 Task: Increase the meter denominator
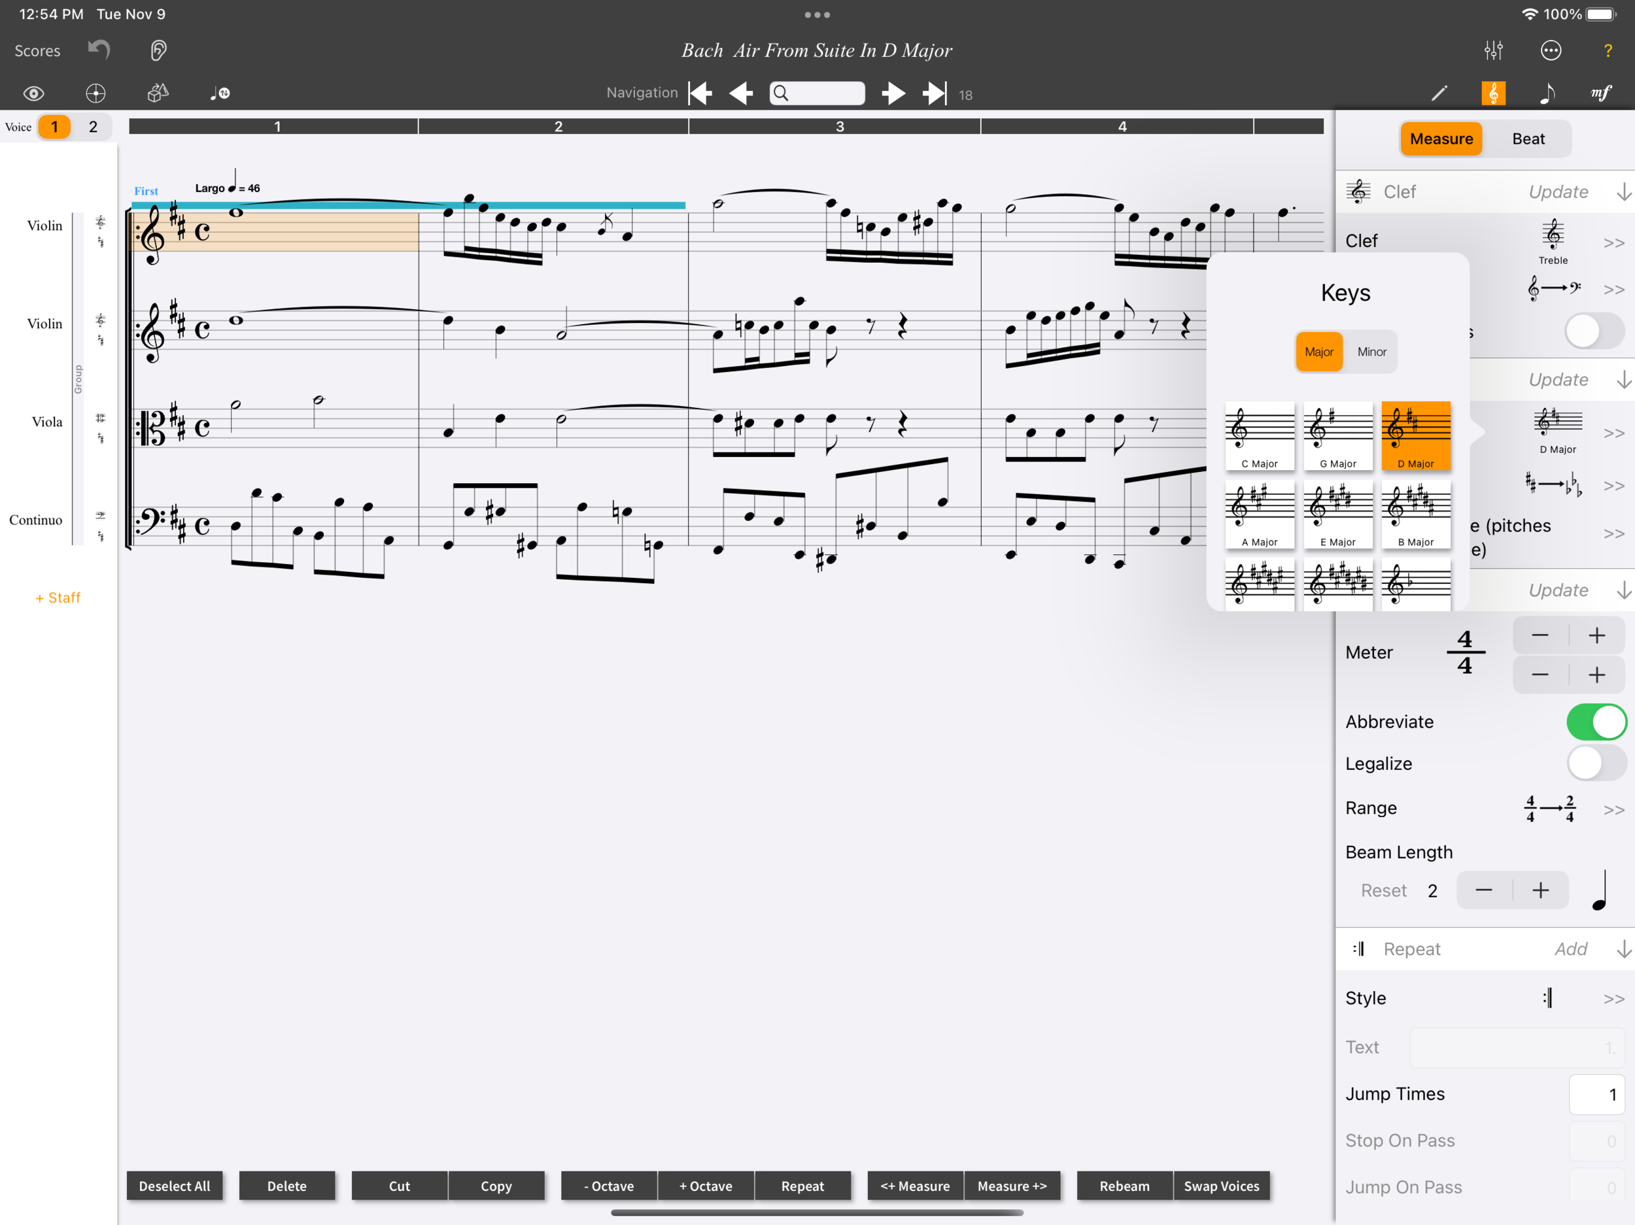1596,675
